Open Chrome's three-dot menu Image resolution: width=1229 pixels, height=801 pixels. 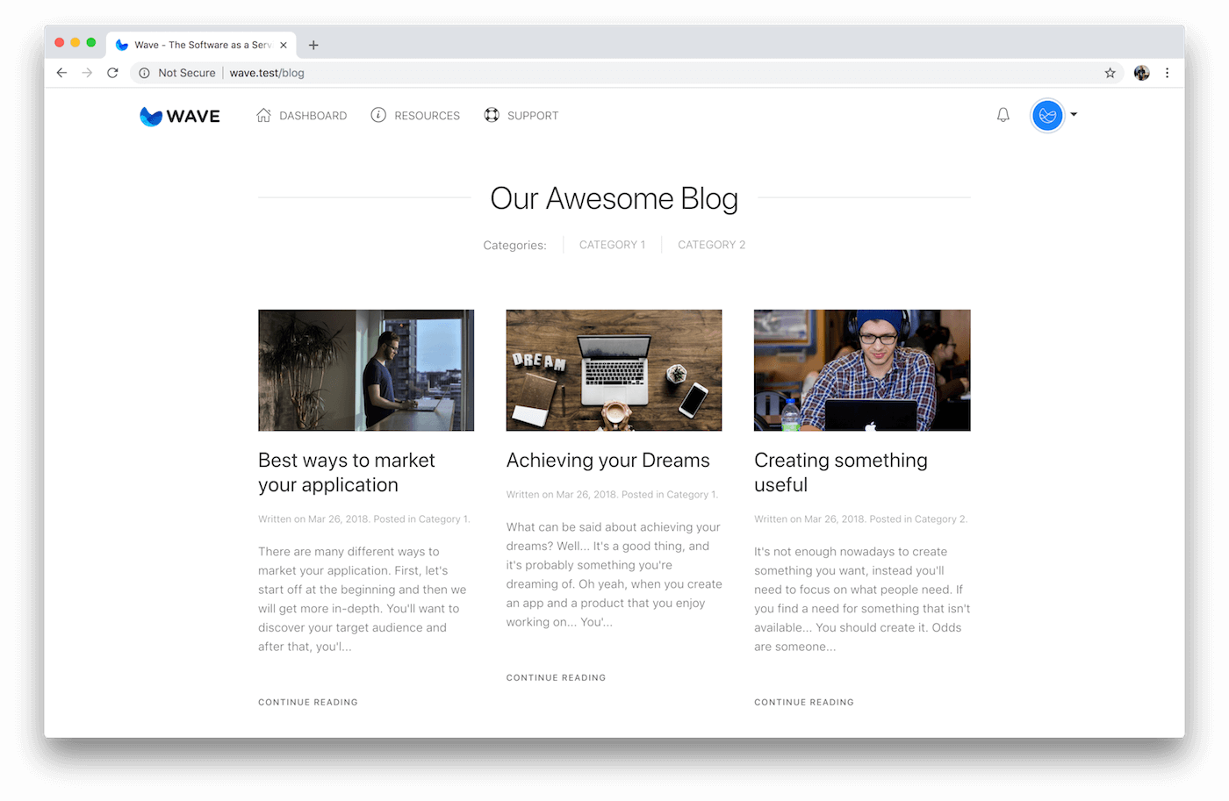(x=1167, y=73)
